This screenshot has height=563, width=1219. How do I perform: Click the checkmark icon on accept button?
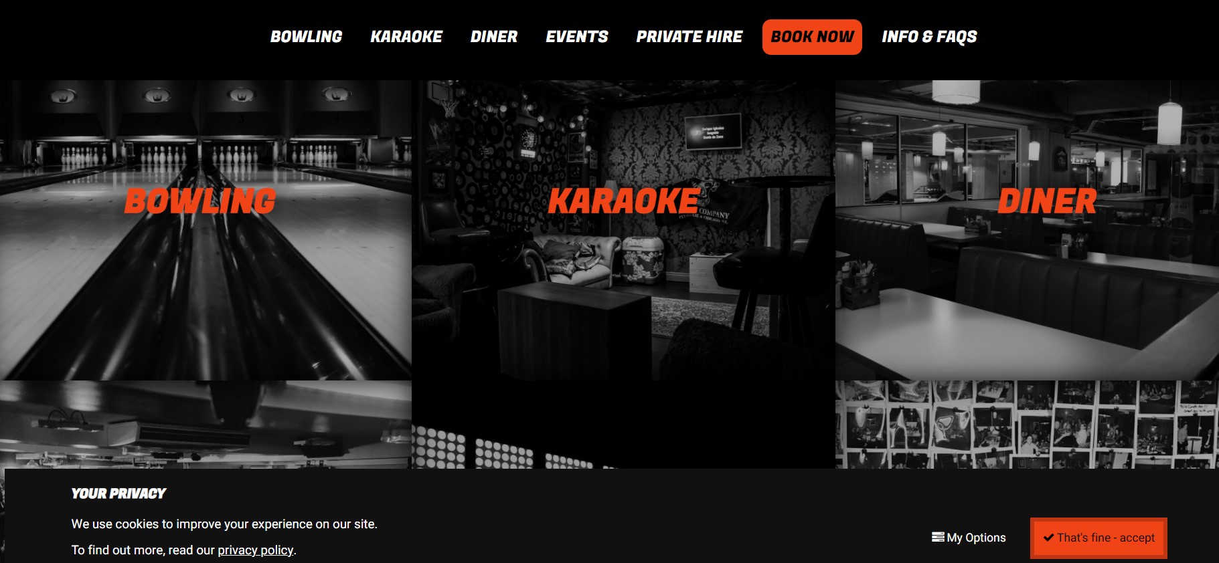pyautogui.click(x=1049, y=538)
